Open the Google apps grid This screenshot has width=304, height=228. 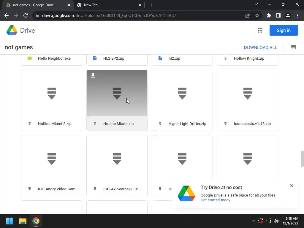(x=260, y=30)
